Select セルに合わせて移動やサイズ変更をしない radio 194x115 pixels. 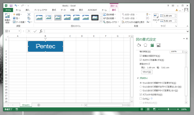coord(141,91)
